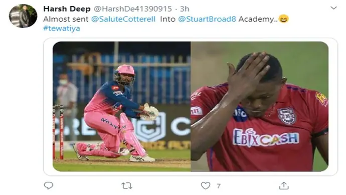The image size is (346, 195).
Task: Click the grinning emoji in the tweet
Action: (283, 19)
